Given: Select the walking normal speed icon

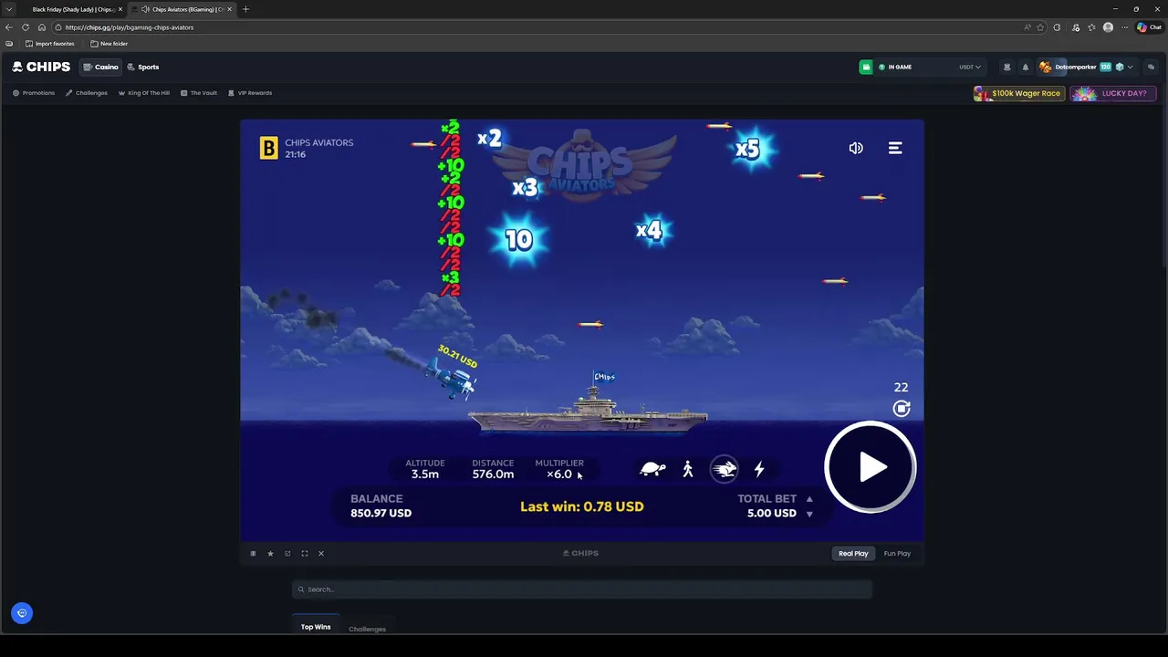Looking at the screenshot, I should (x=688, y=469).
